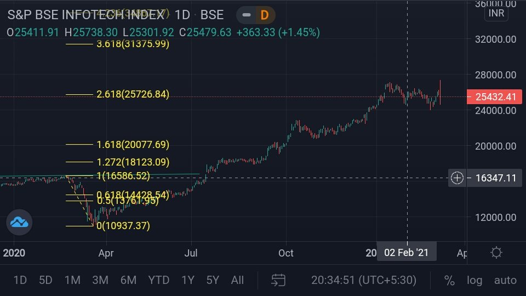Screen dimensions: 526x296
Task: Click the 1D interval label in the header
Action: click(x=182, y=15)
